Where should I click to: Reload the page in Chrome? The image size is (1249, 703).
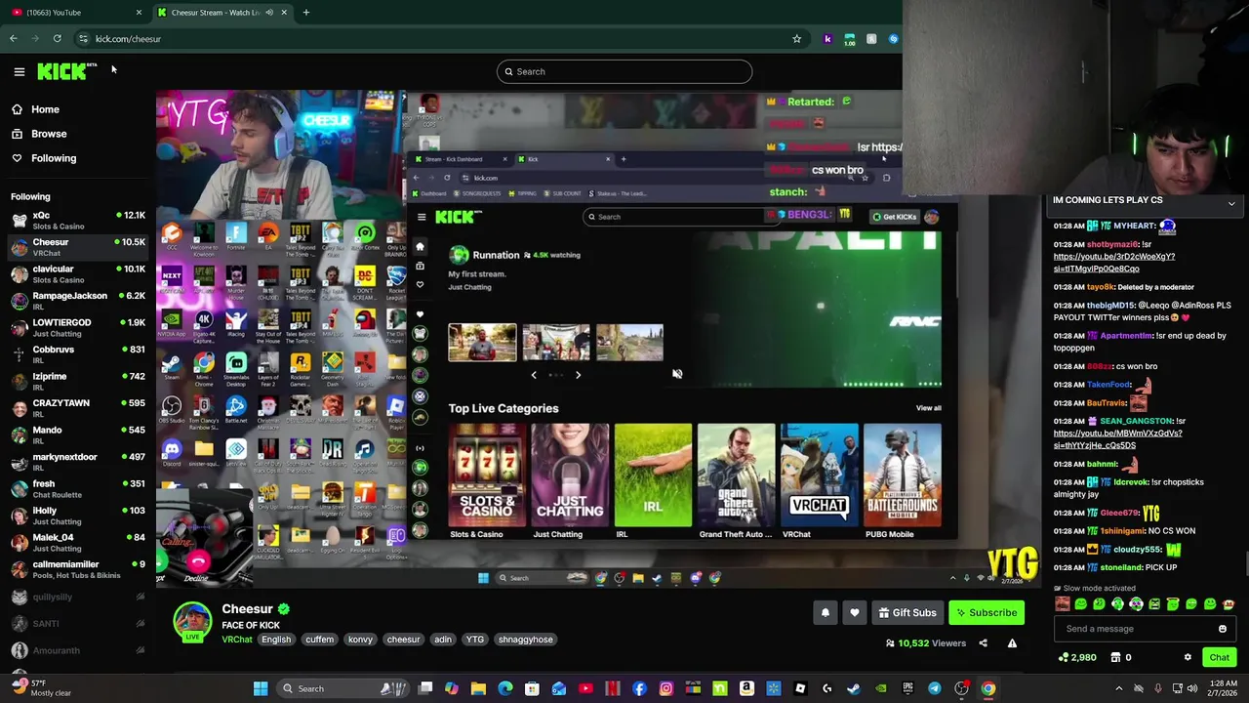pyautogui.click(x=58, y=39)
